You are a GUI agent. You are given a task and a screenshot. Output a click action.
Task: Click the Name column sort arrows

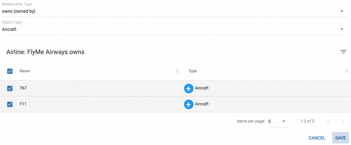177,71
